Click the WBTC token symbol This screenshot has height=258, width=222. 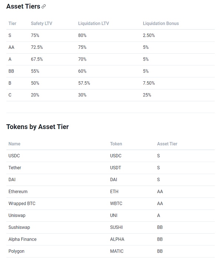(x=117, y=204)
